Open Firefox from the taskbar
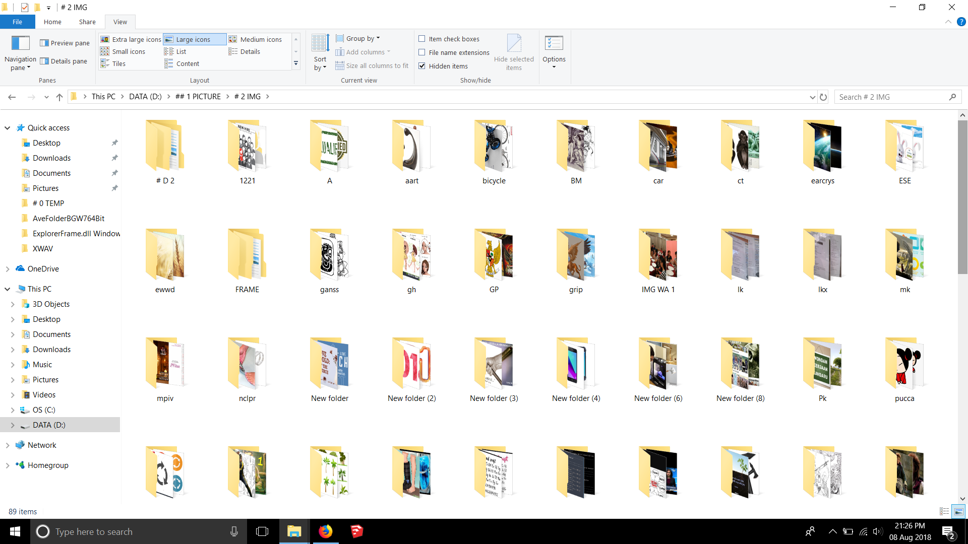This screenshot has height=544, width=968. [x=326, y=531]
